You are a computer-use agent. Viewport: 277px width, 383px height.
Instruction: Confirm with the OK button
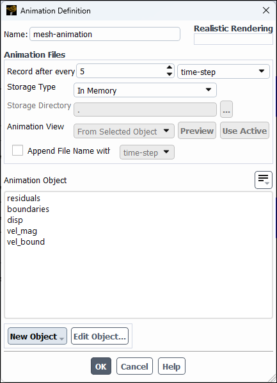(101, 366)
